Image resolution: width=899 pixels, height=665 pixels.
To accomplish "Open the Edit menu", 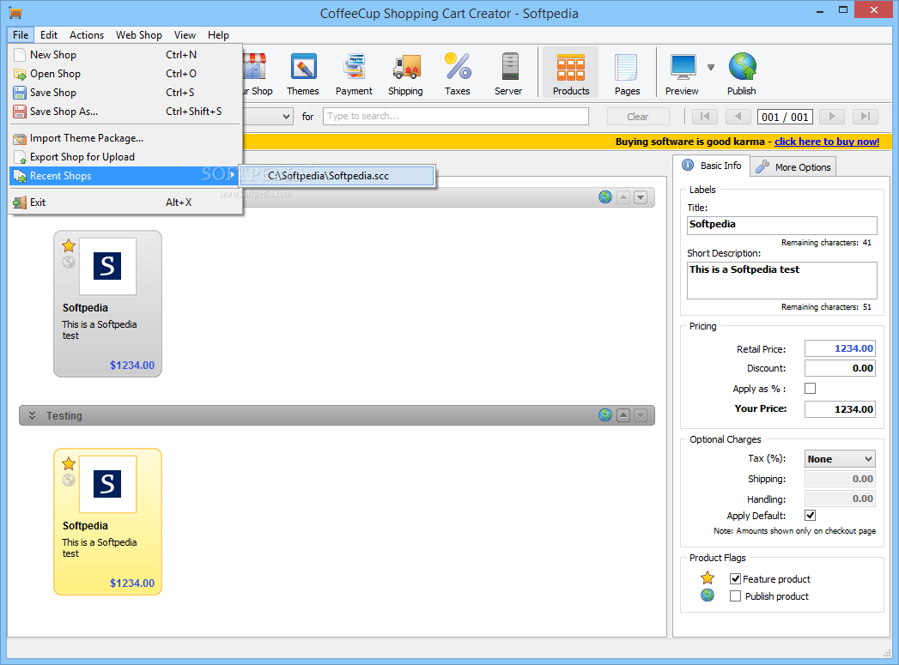I will (49, 35).
